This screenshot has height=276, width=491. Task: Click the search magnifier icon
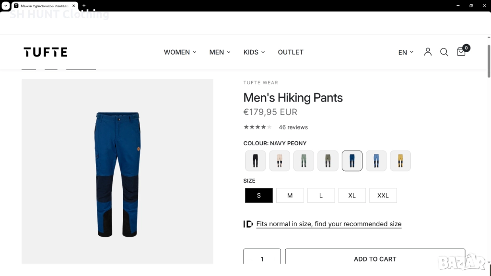point(444,52)
